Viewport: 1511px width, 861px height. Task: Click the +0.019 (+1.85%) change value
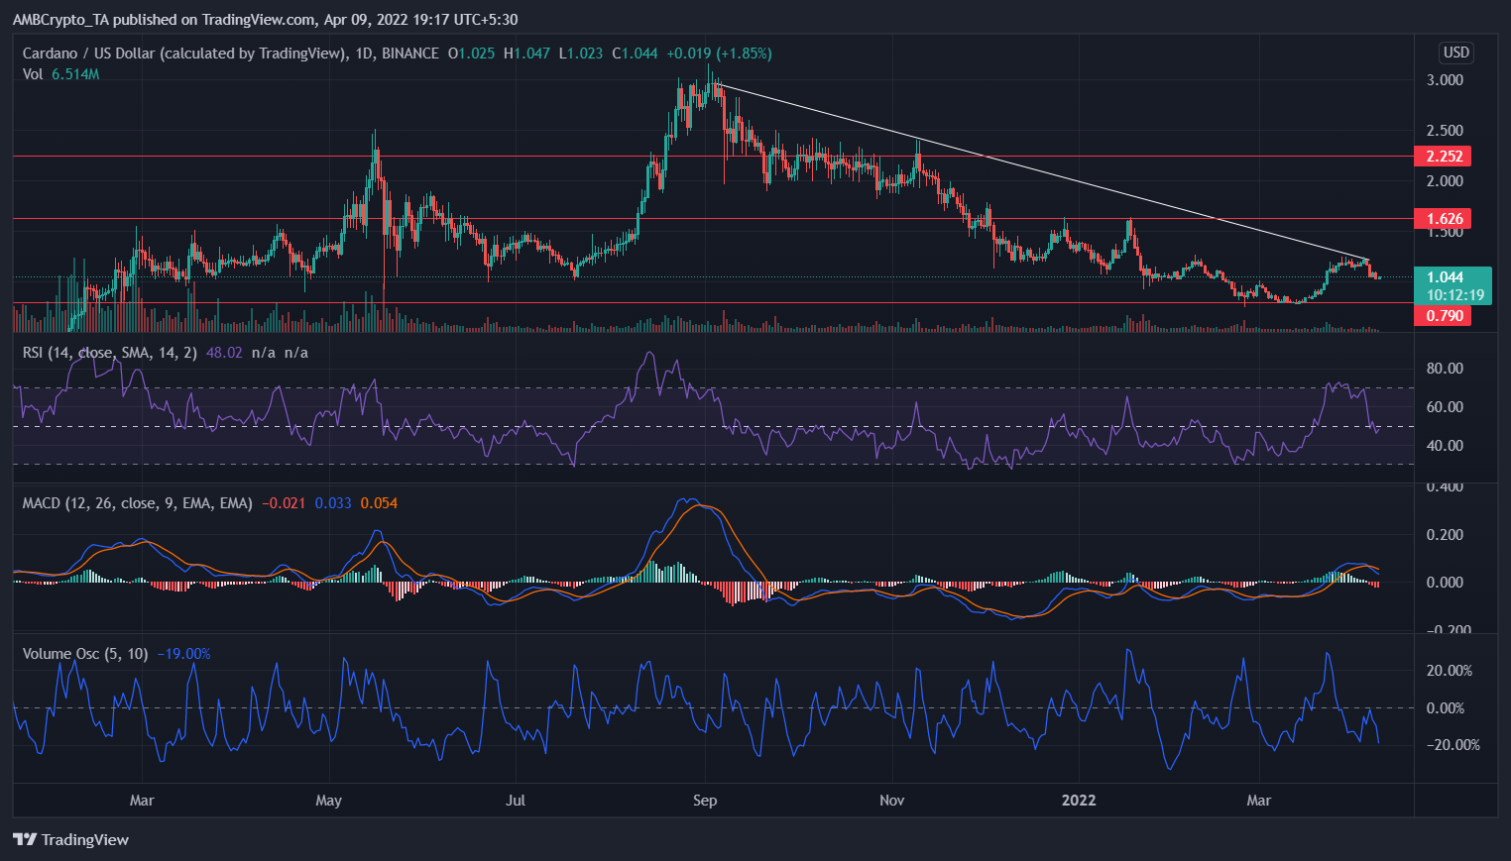[719, 54]
